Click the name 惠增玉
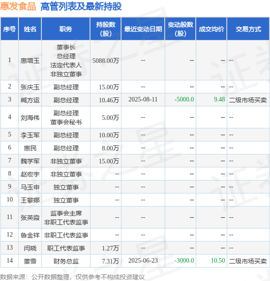270x281 pixels. click(30, 61)
